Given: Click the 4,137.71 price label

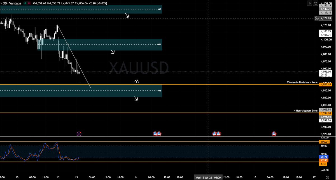Looking at the screenshot, I should [326, 9].
